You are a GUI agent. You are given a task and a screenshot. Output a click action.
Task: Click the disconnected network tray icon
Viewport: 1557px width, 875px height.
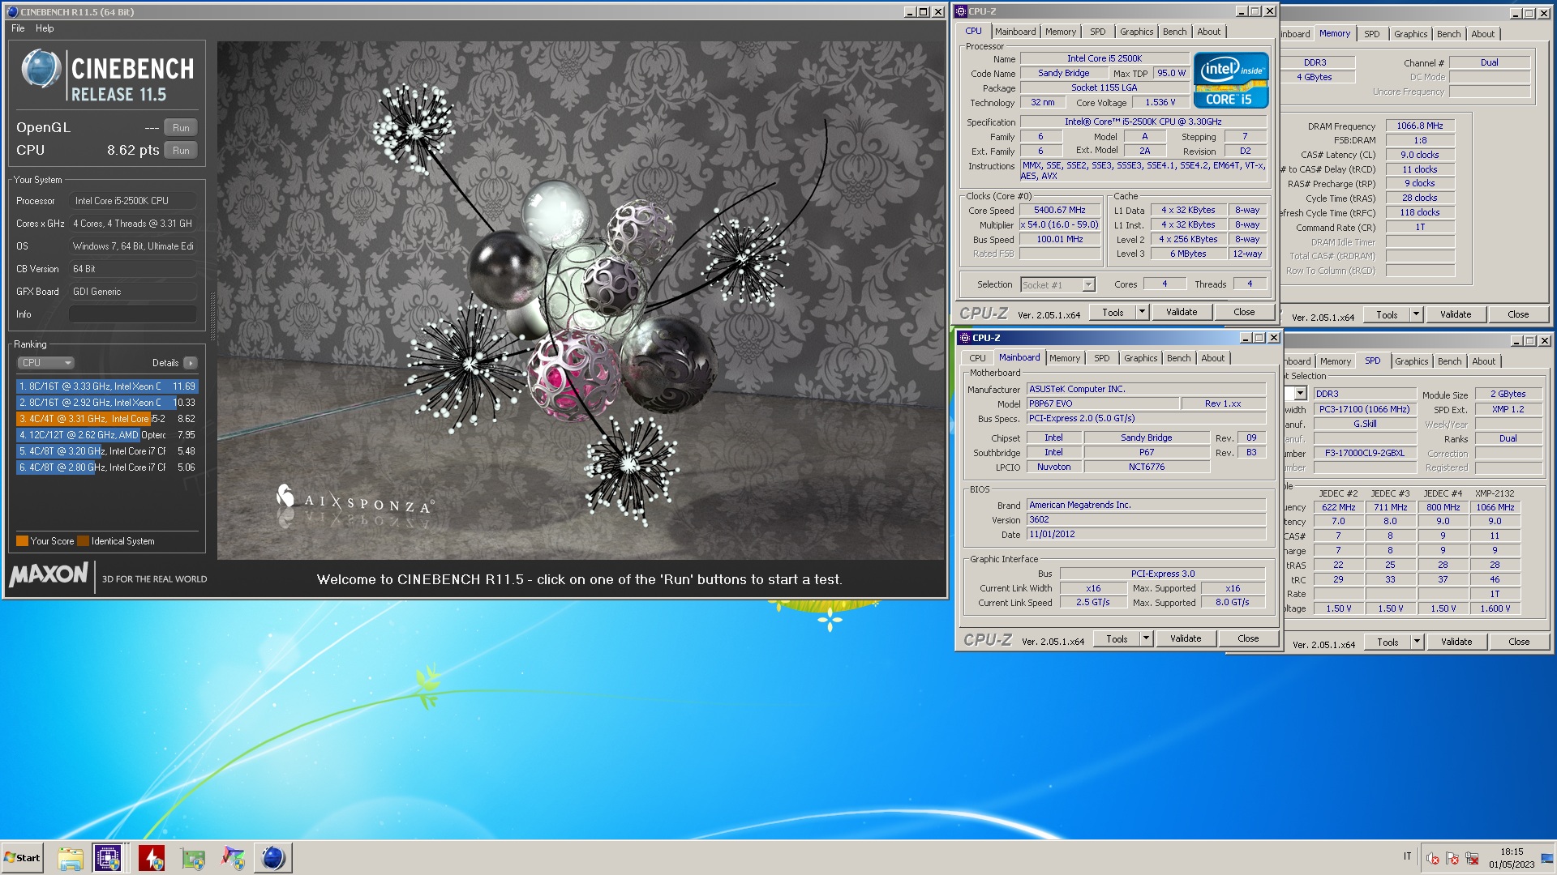click(x=1472, y=859)
